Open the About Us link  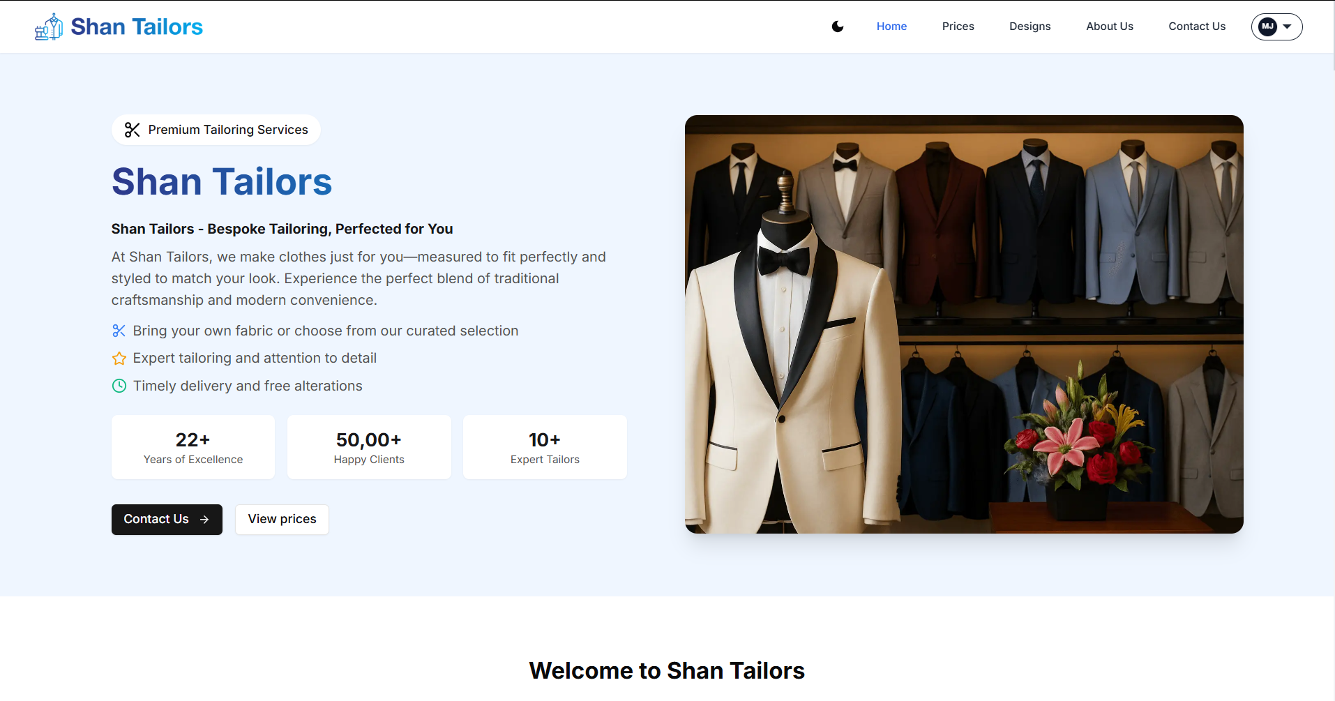1109,27
